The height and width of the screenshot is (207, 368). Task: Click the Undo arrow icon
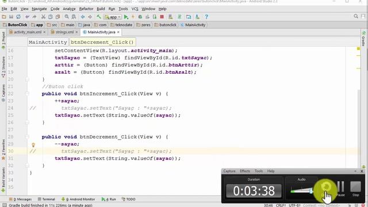click(27, 17)
